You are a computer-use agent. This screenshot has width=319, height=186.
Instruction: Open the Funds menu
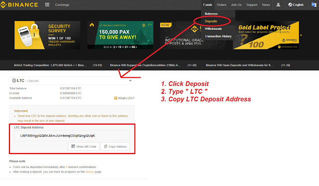tap(207, 4)
